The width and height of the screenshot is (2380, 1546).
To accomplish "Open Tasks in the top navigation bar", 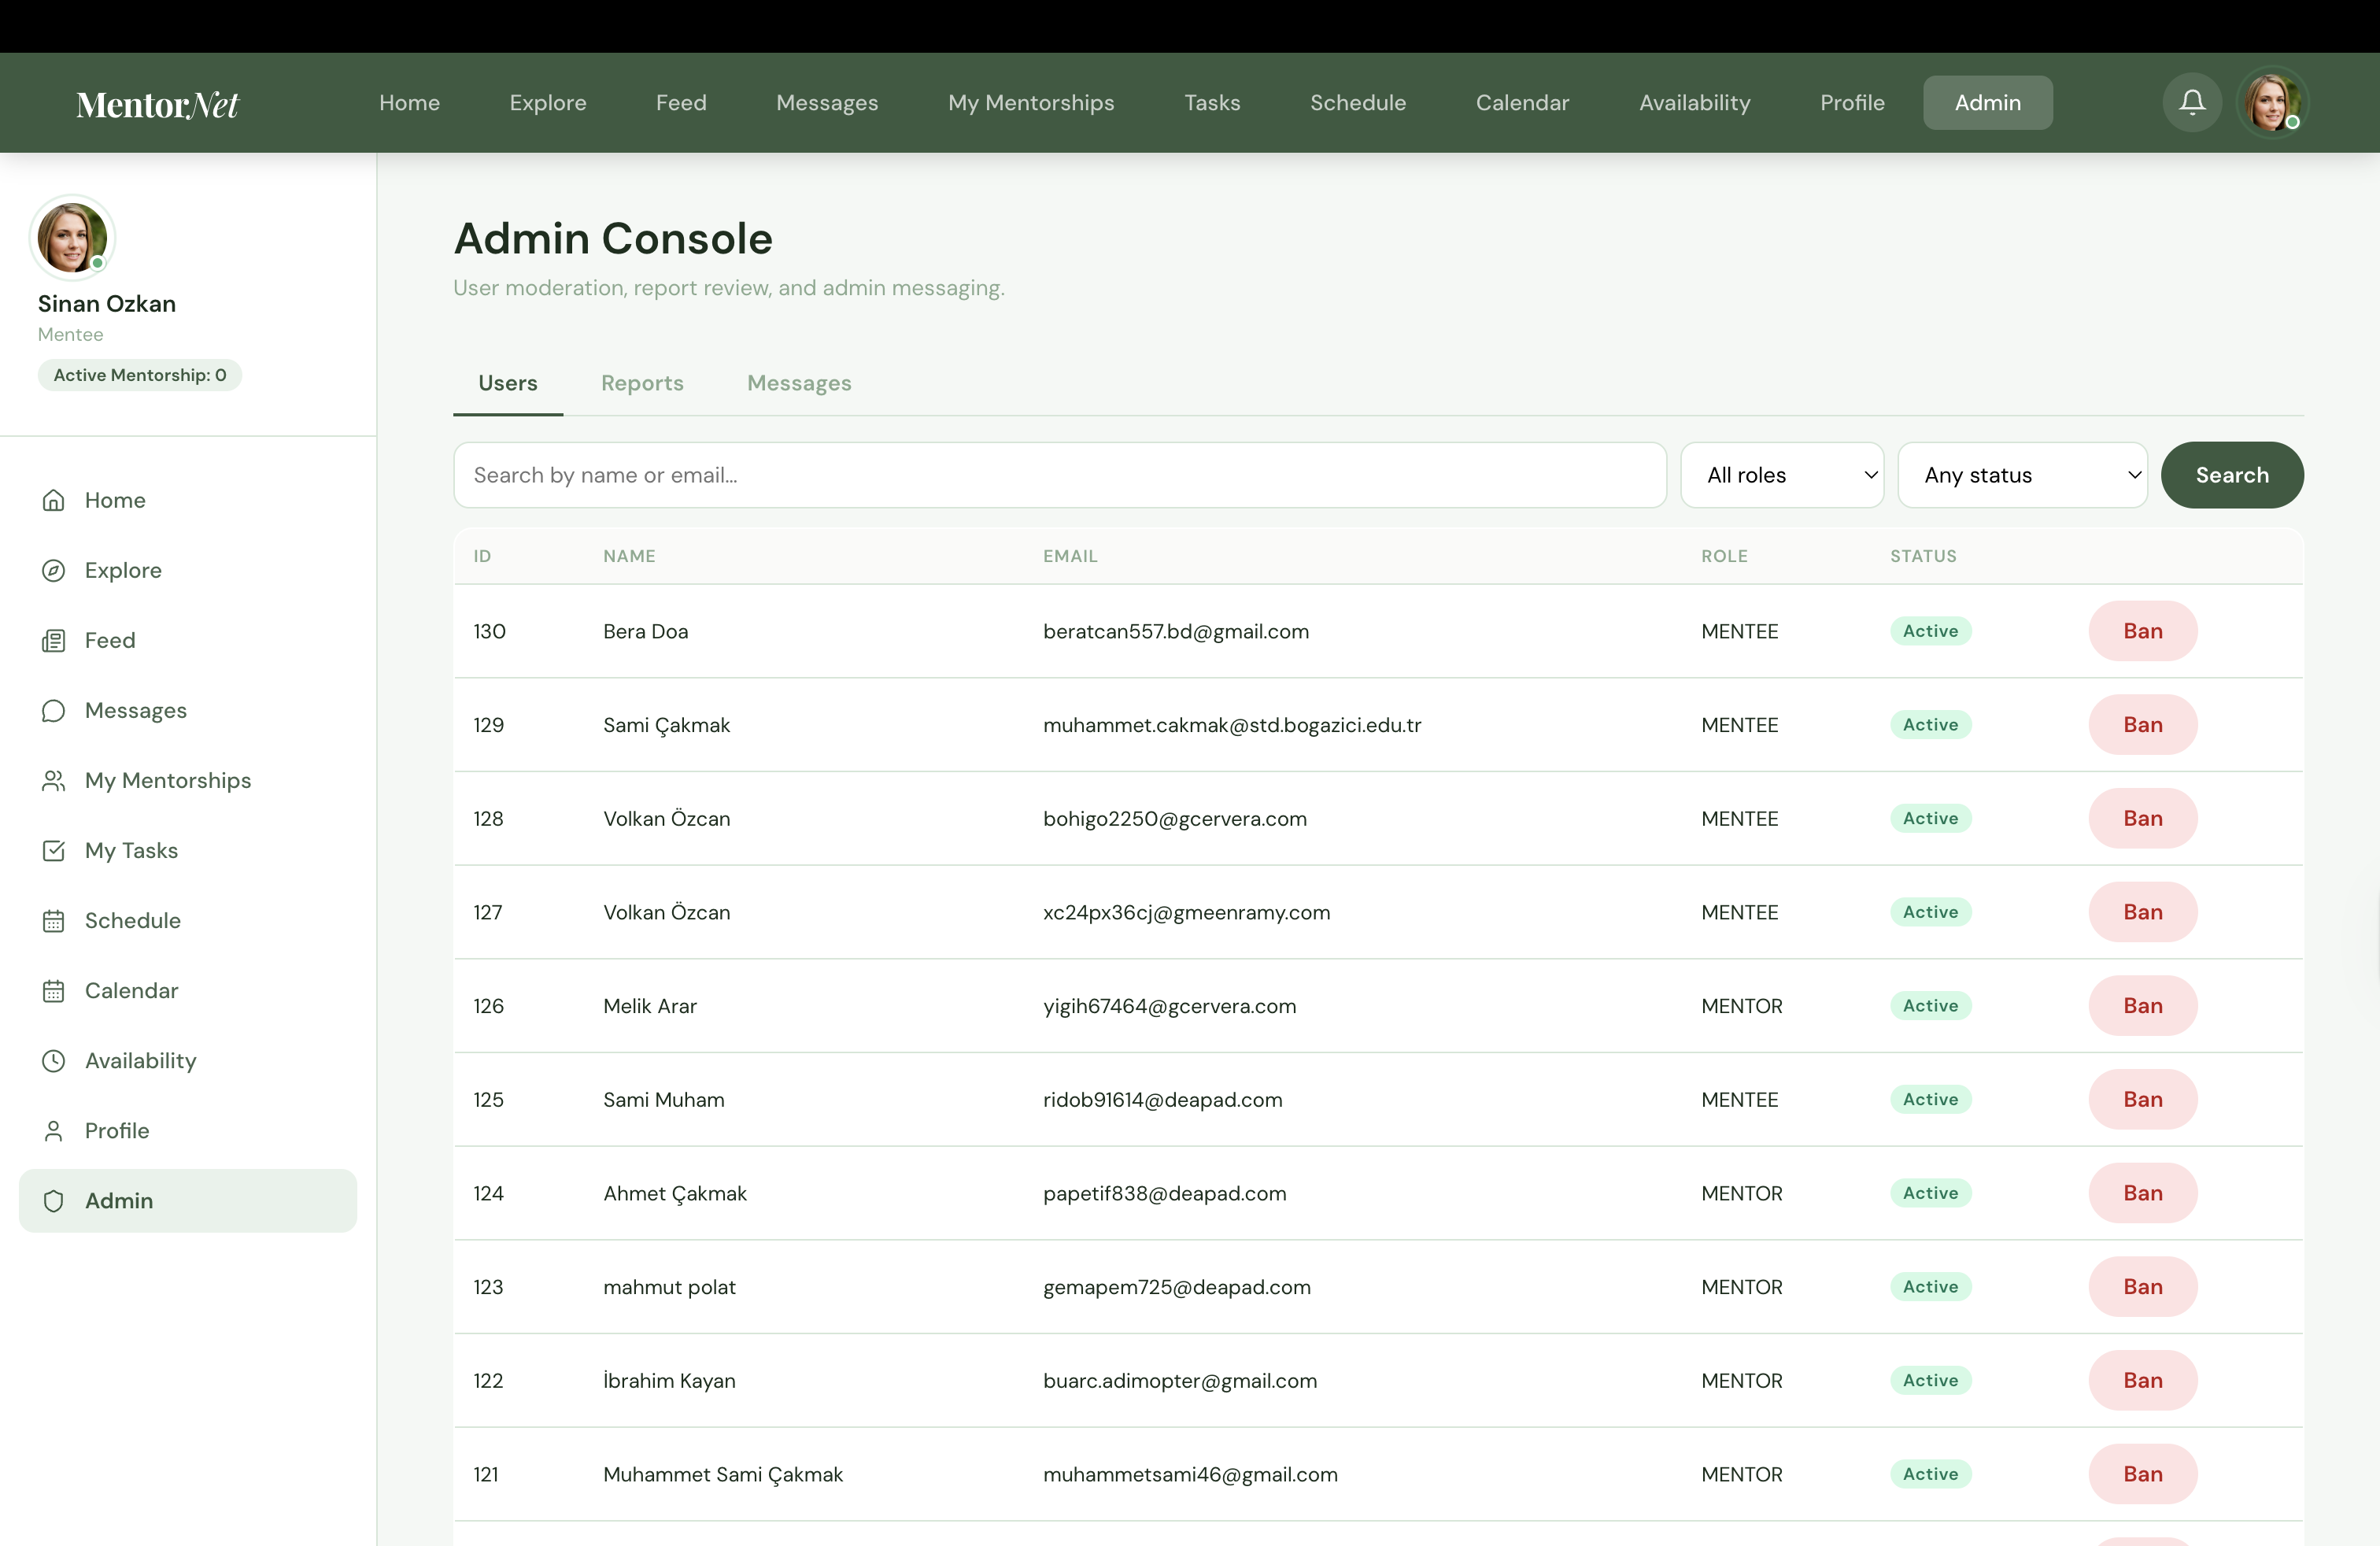I will click(1212, 102).
